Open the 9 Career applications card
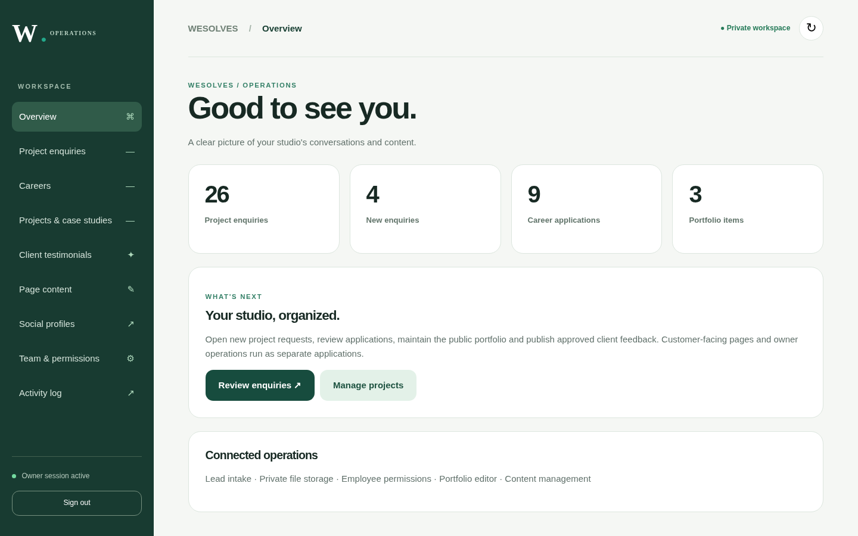858x536 pixels. (586, 209)
